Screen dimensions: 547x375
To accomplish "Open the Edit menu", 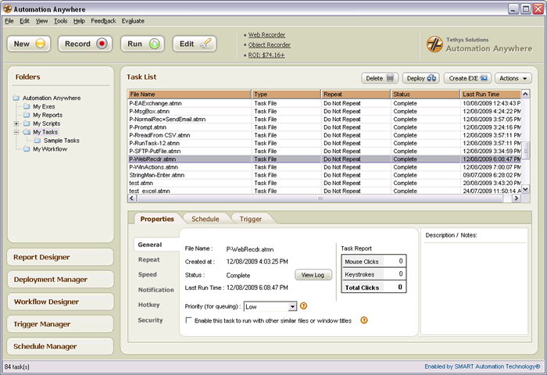I will point(24,21).
